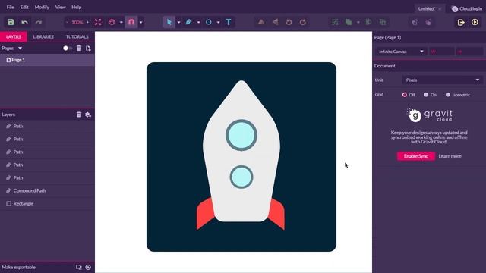The image size is (486, 273).
Task: Click the Clip/mask icon in toolbar
Action: (368, 22)
